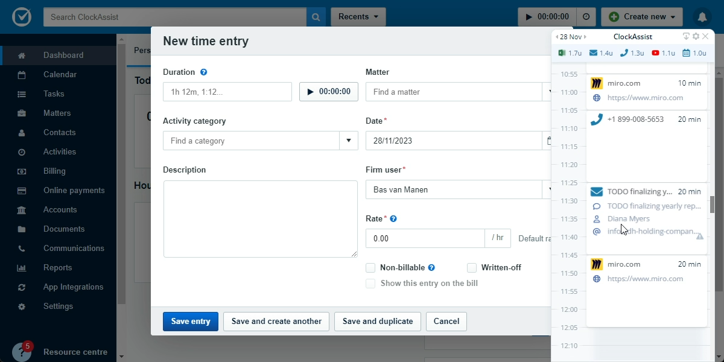The image size is (724, 362).
Task: Open the Create new dropdown
Action: (641, 16)
